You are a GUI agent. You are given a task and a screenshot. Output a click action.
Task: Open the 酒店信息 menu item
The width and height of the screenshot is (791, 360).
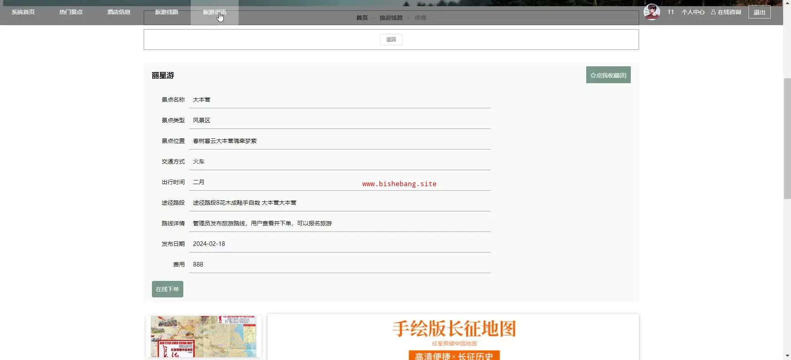point(119,12)
